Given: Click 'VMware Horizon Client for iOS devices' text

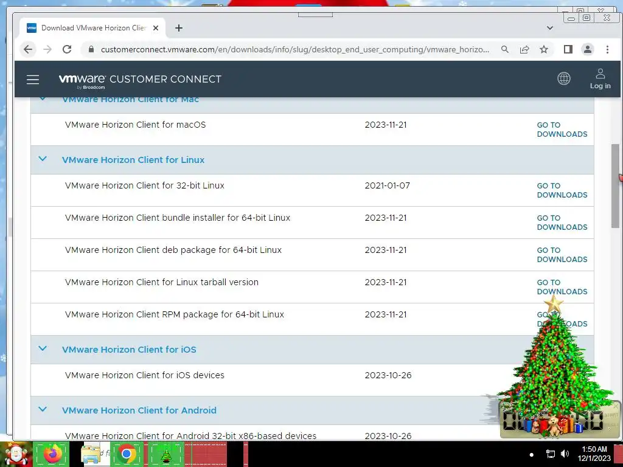Looking at the screenshot, I should tap(145, 375).
